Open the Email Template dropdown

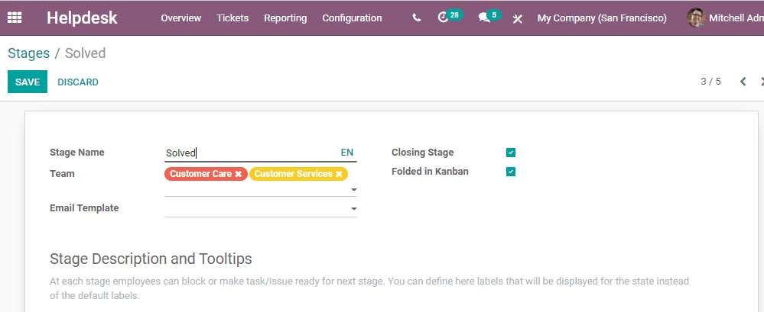pos(261,208)
